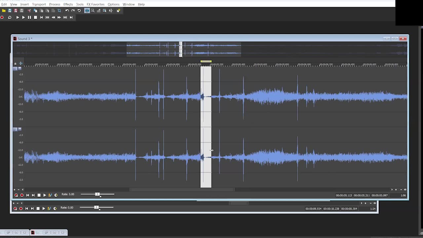Screen dimensions: 423x238
Task: Redo the last undone edit
Action: 73,11
